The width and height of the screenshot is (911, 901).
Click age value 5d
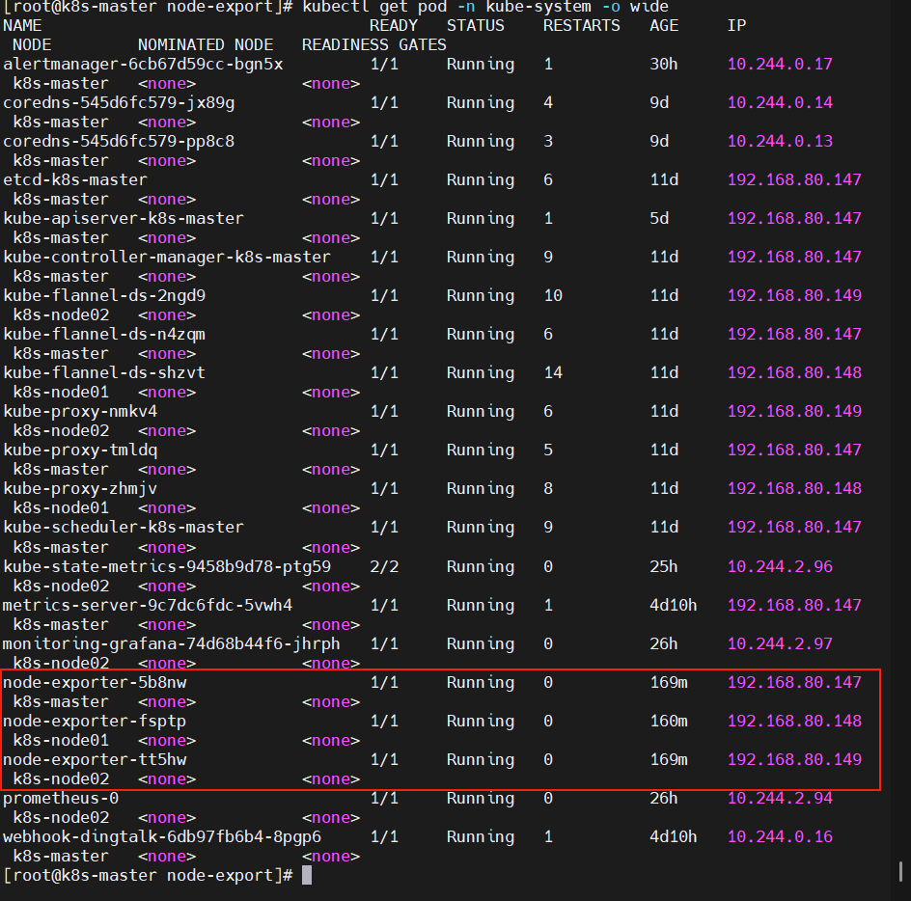point(659,218)
